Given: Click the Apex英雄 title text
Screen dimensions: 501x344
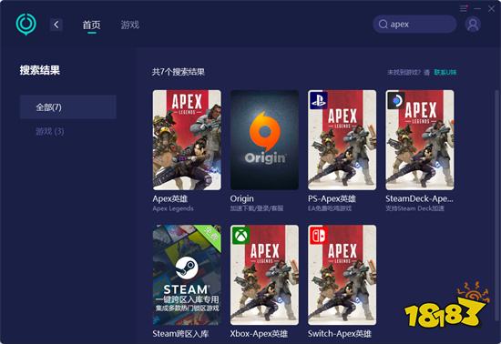Looking at the screenshot, I should coord(170,198).
